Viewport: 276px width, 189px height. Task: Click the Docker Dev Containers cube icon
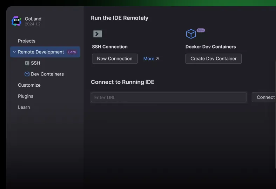pyautogui.click(x=191, y=34)
